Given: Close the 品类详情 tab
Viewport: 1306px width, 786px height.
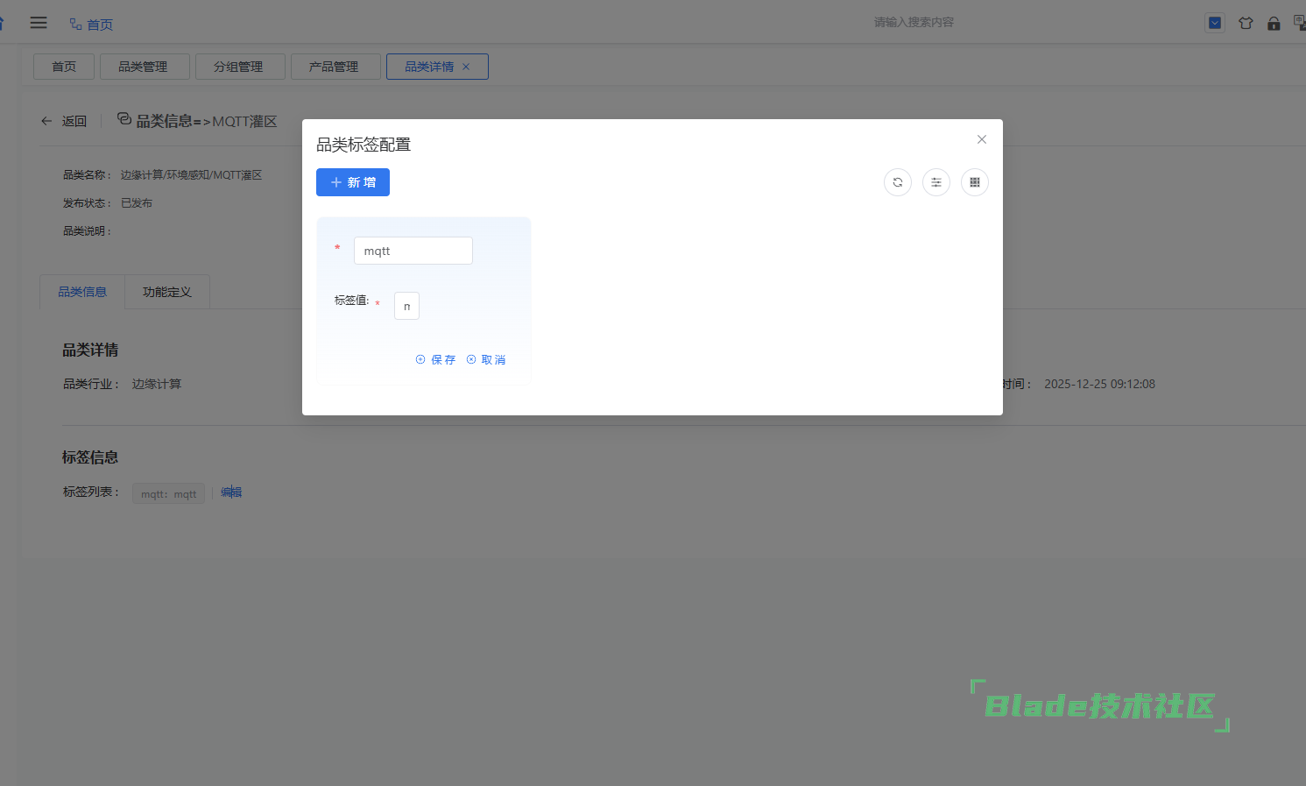Looking at the screenshot, I should (466, 67).
